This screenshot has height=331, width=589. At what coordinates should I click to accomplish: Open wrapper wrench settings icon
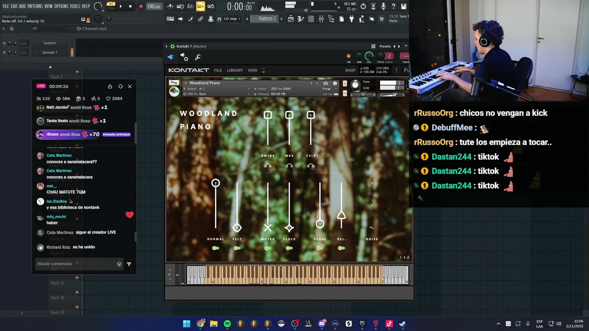coord(198,57)
